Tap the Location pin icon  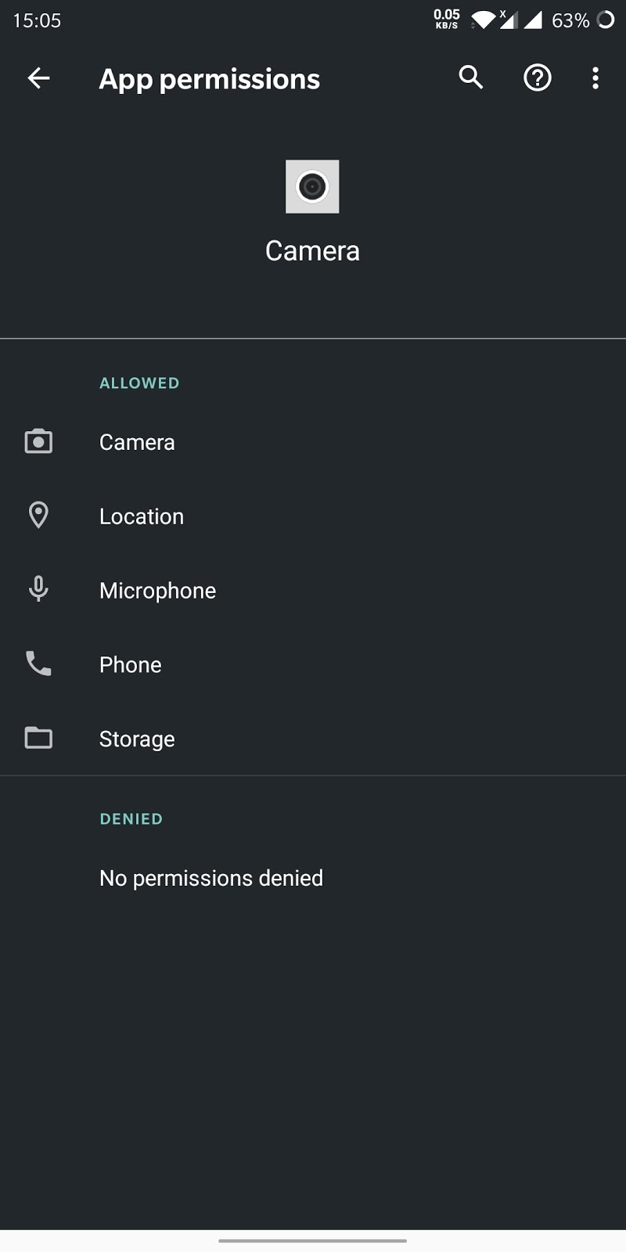click(38, 515)
